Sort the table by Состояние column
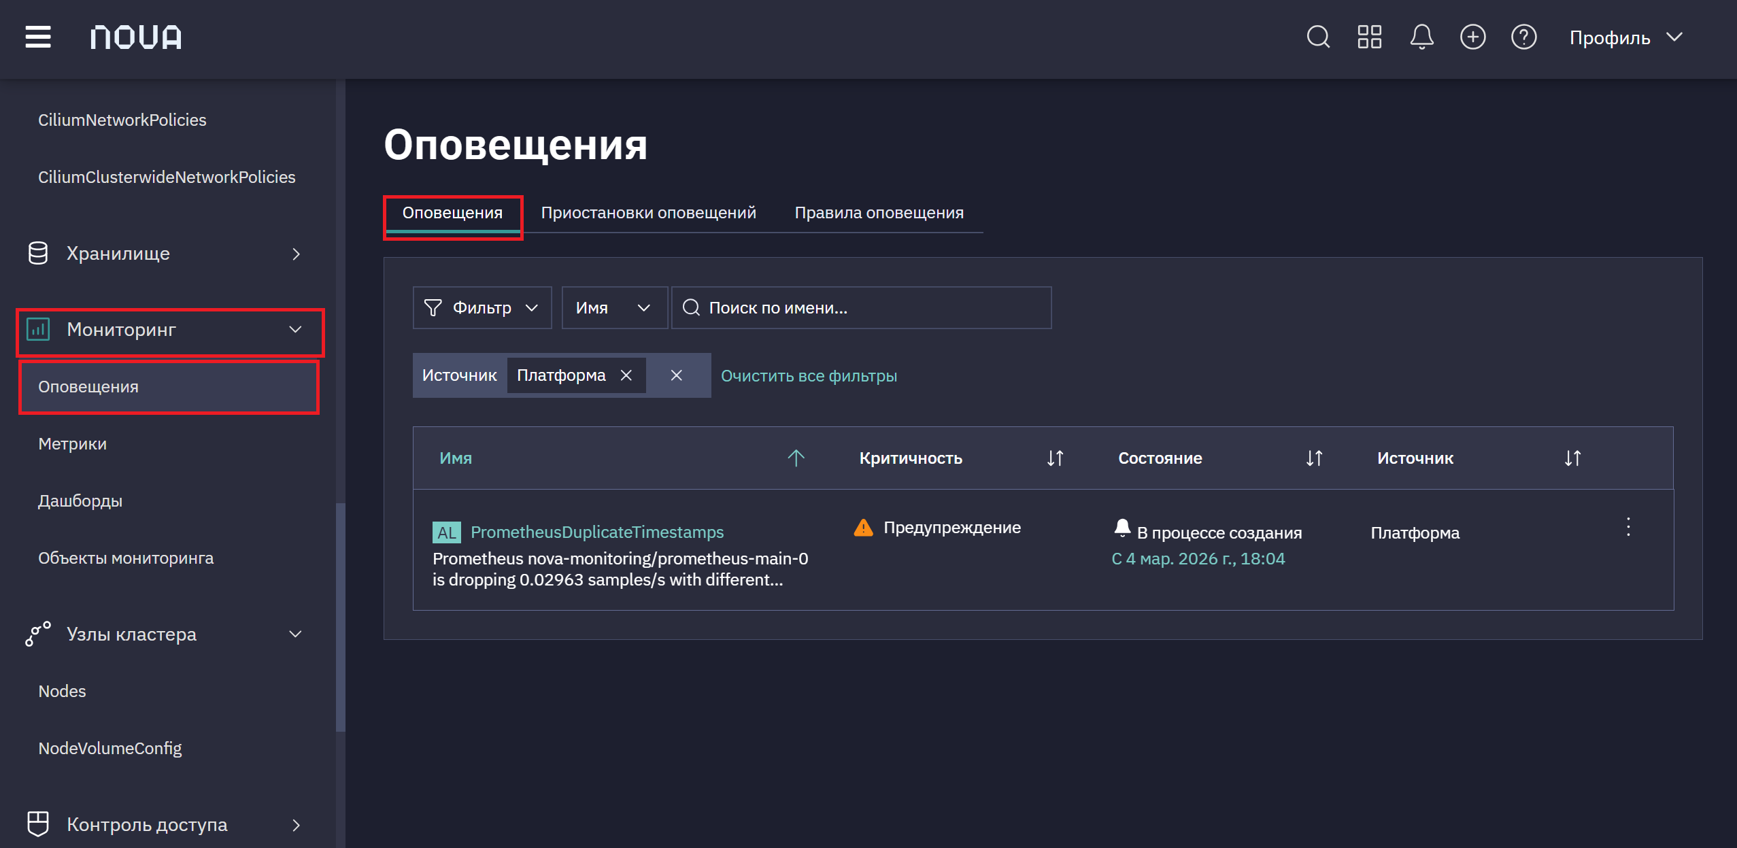This screenshot has height=848, width=1737. click(x=1314, y=458)
